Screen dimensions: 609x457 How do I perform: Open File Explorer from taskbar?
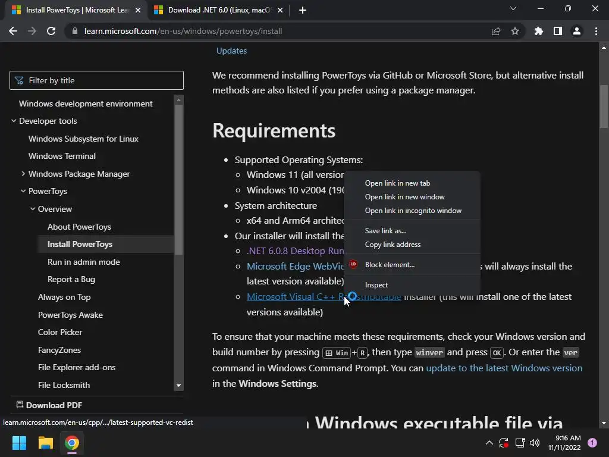coord(45,443)
